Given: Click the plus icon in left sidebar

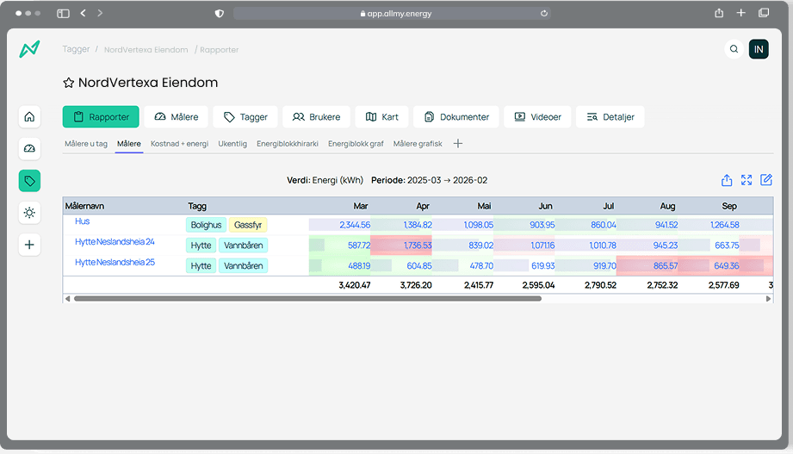Looking at the screenshot, I should (29, 245).
